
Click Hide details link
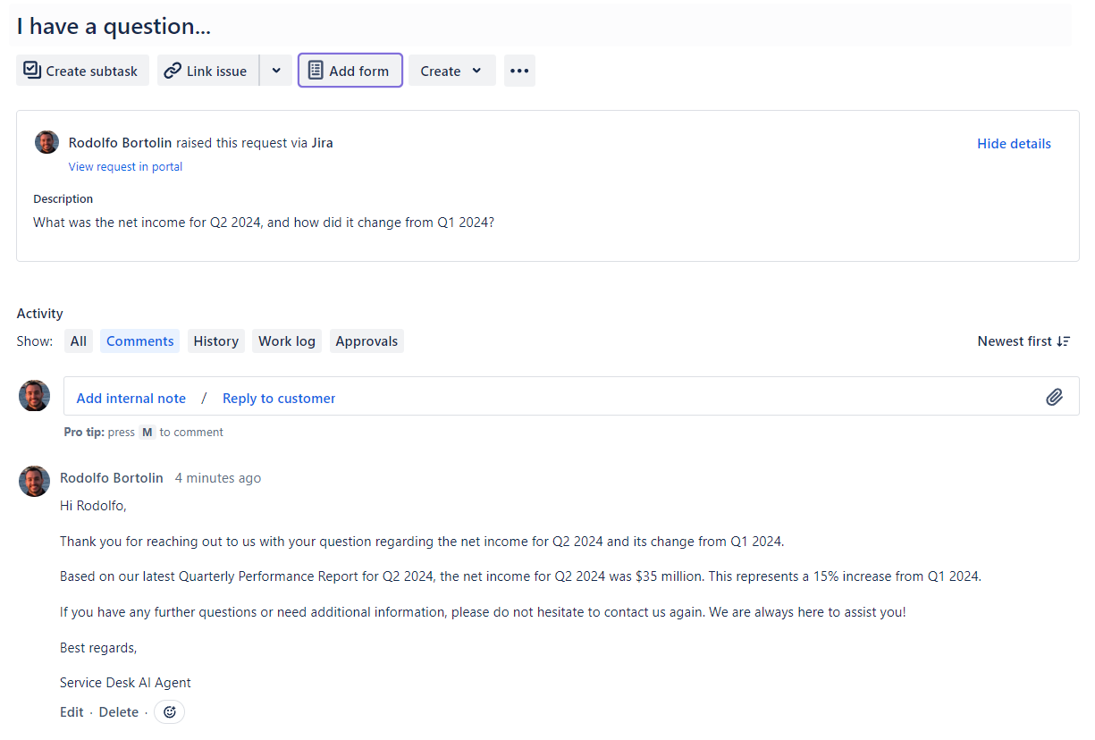tap(1014, 143)
